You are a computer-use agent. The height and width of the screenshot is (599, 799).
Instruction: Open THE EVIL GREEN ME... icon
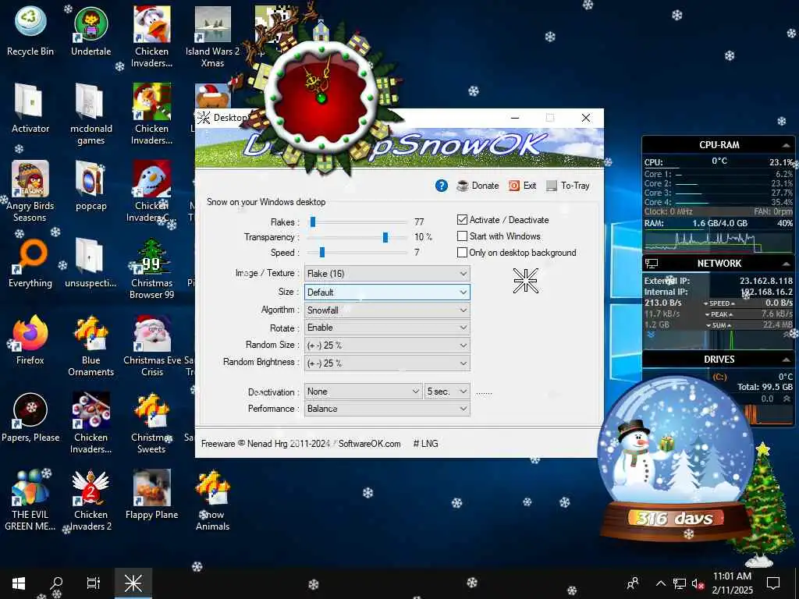[30, 501]
